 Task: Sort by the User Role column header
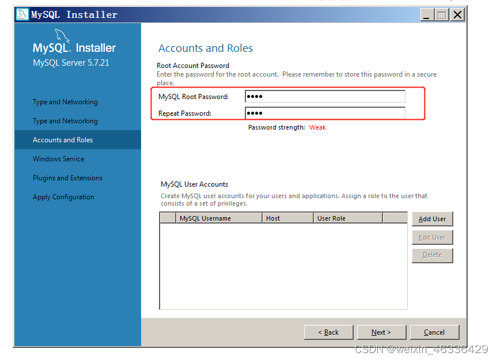(x=348, y=218)
